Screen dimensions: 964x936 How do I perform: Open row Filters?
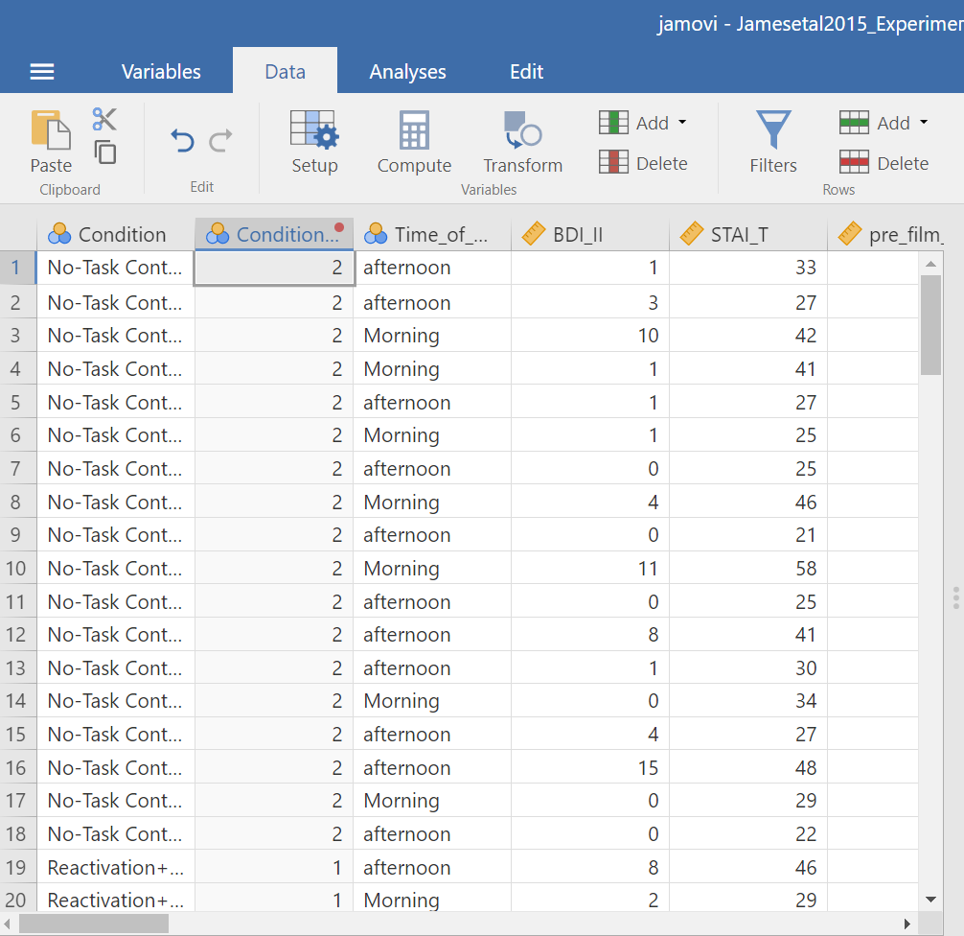(x=772, y=142)
